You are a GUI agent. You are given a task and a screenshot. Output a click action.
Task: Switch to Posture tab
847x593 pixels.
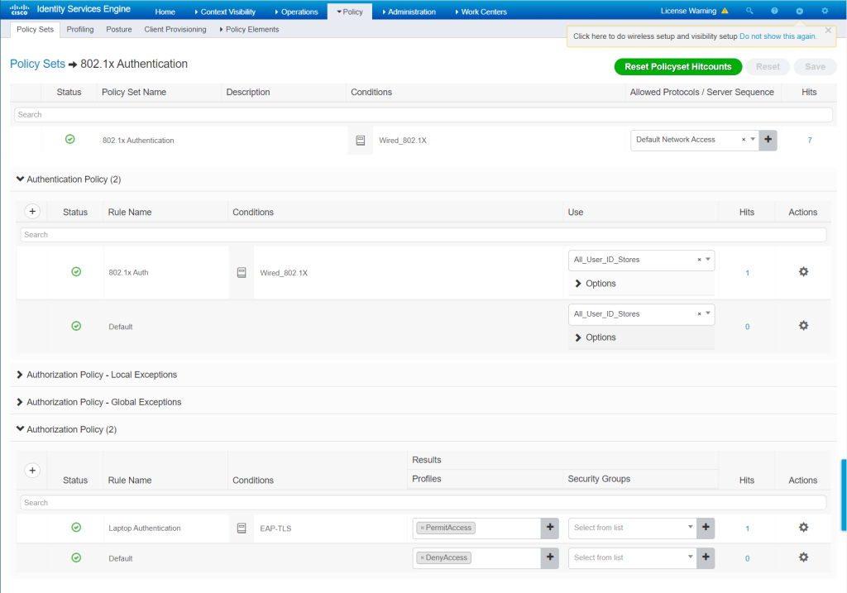119,29
